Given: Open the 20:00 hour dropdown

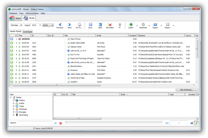Looking at the screenshot, I should click(x=52, y=25).
